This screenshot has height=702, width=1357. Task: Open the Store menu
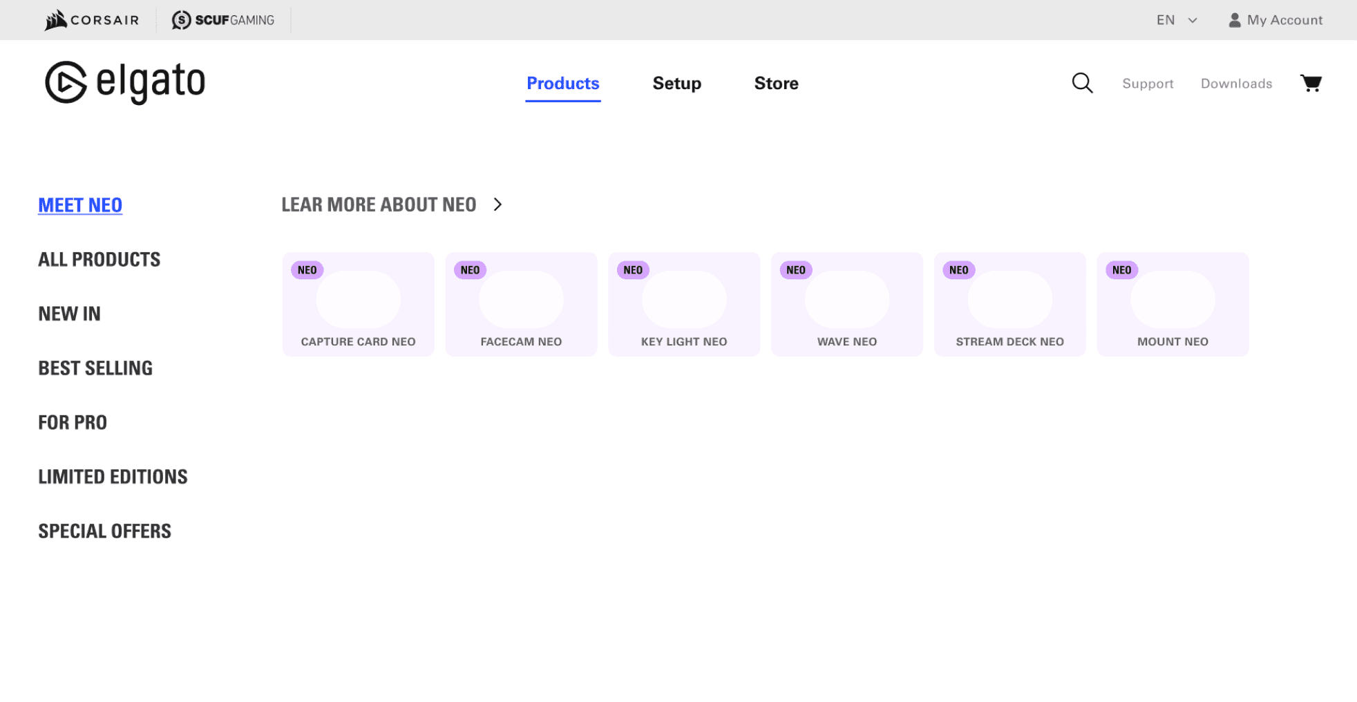point(776,83)
